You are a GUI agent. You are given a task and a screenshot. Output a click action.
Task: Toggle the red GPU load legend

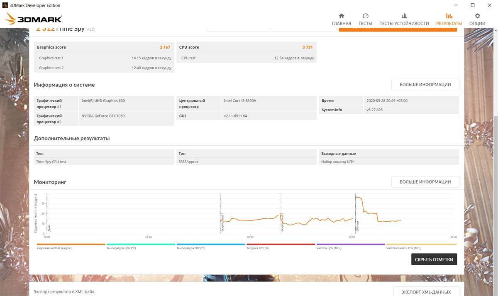(281, 245)
